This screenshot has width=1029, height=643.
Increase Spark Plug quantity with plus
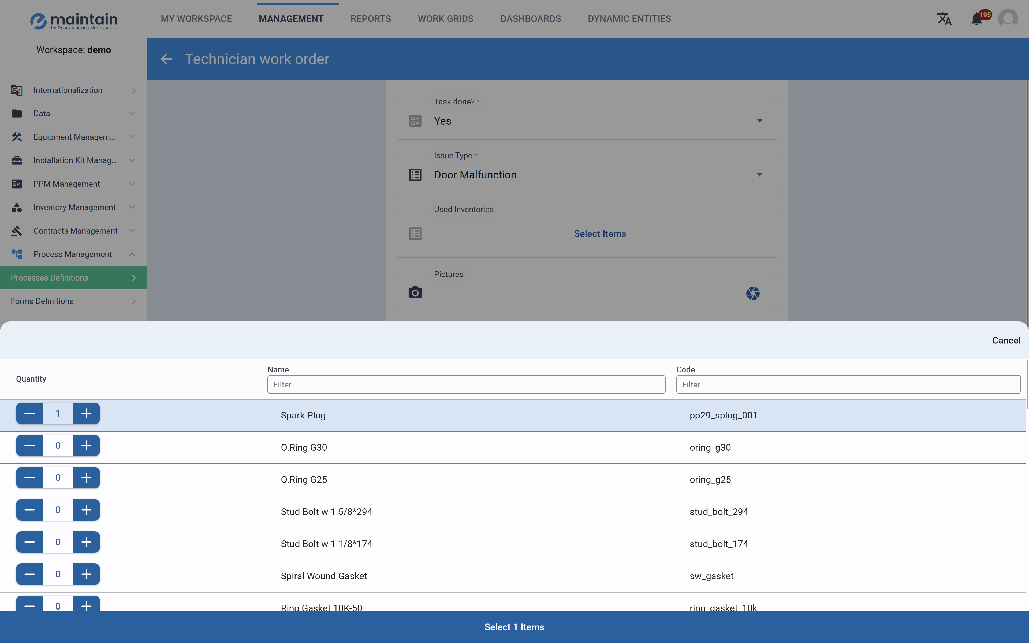(x=86, y=413)
